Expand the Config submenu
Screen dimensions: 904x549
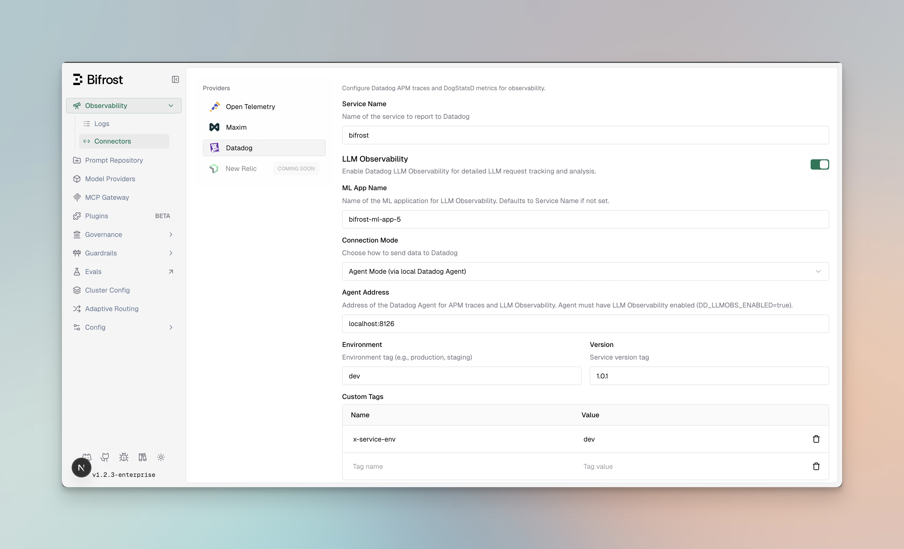171,327
